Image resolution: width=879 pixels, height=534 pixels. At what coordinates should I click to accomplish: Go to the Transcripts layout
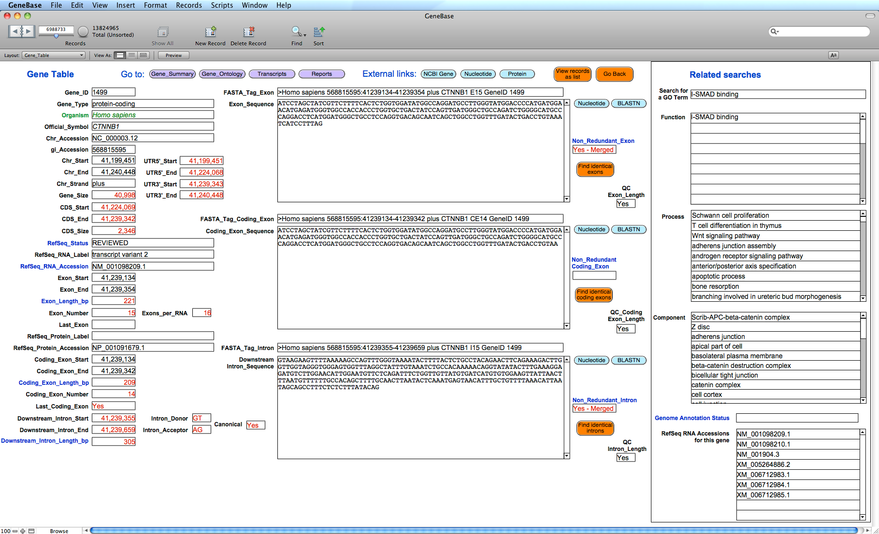click(x=272, y=74)
